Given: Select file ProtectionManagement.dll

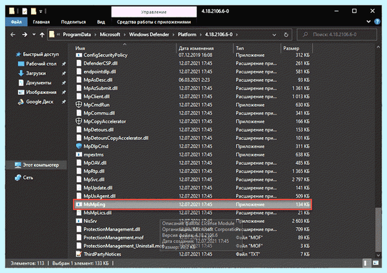Looking at the screenshot, I should click(x=112, y=229).
